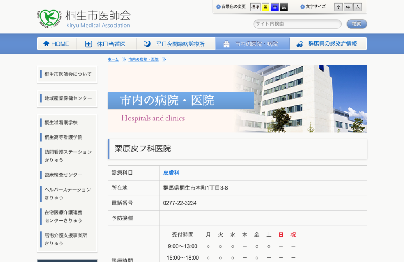Viewport: 404px width, 262px height.
Task: Open the 市内の医院・病院 navigation tab
Action: [x=252, y=44]
